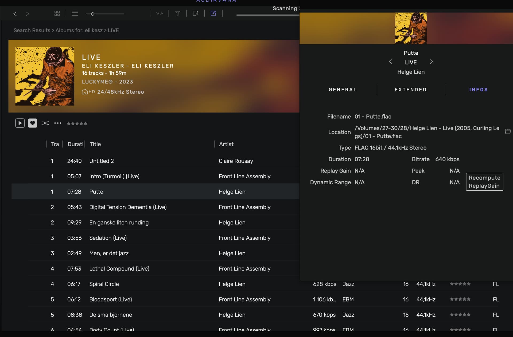
Task: Click the /Volumes file location path
Action: [x=427, y=132]
